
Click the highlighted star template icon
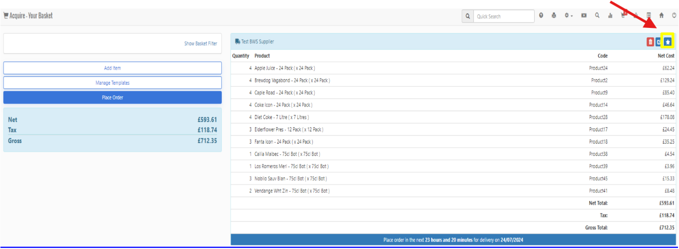tap(668, 42)
